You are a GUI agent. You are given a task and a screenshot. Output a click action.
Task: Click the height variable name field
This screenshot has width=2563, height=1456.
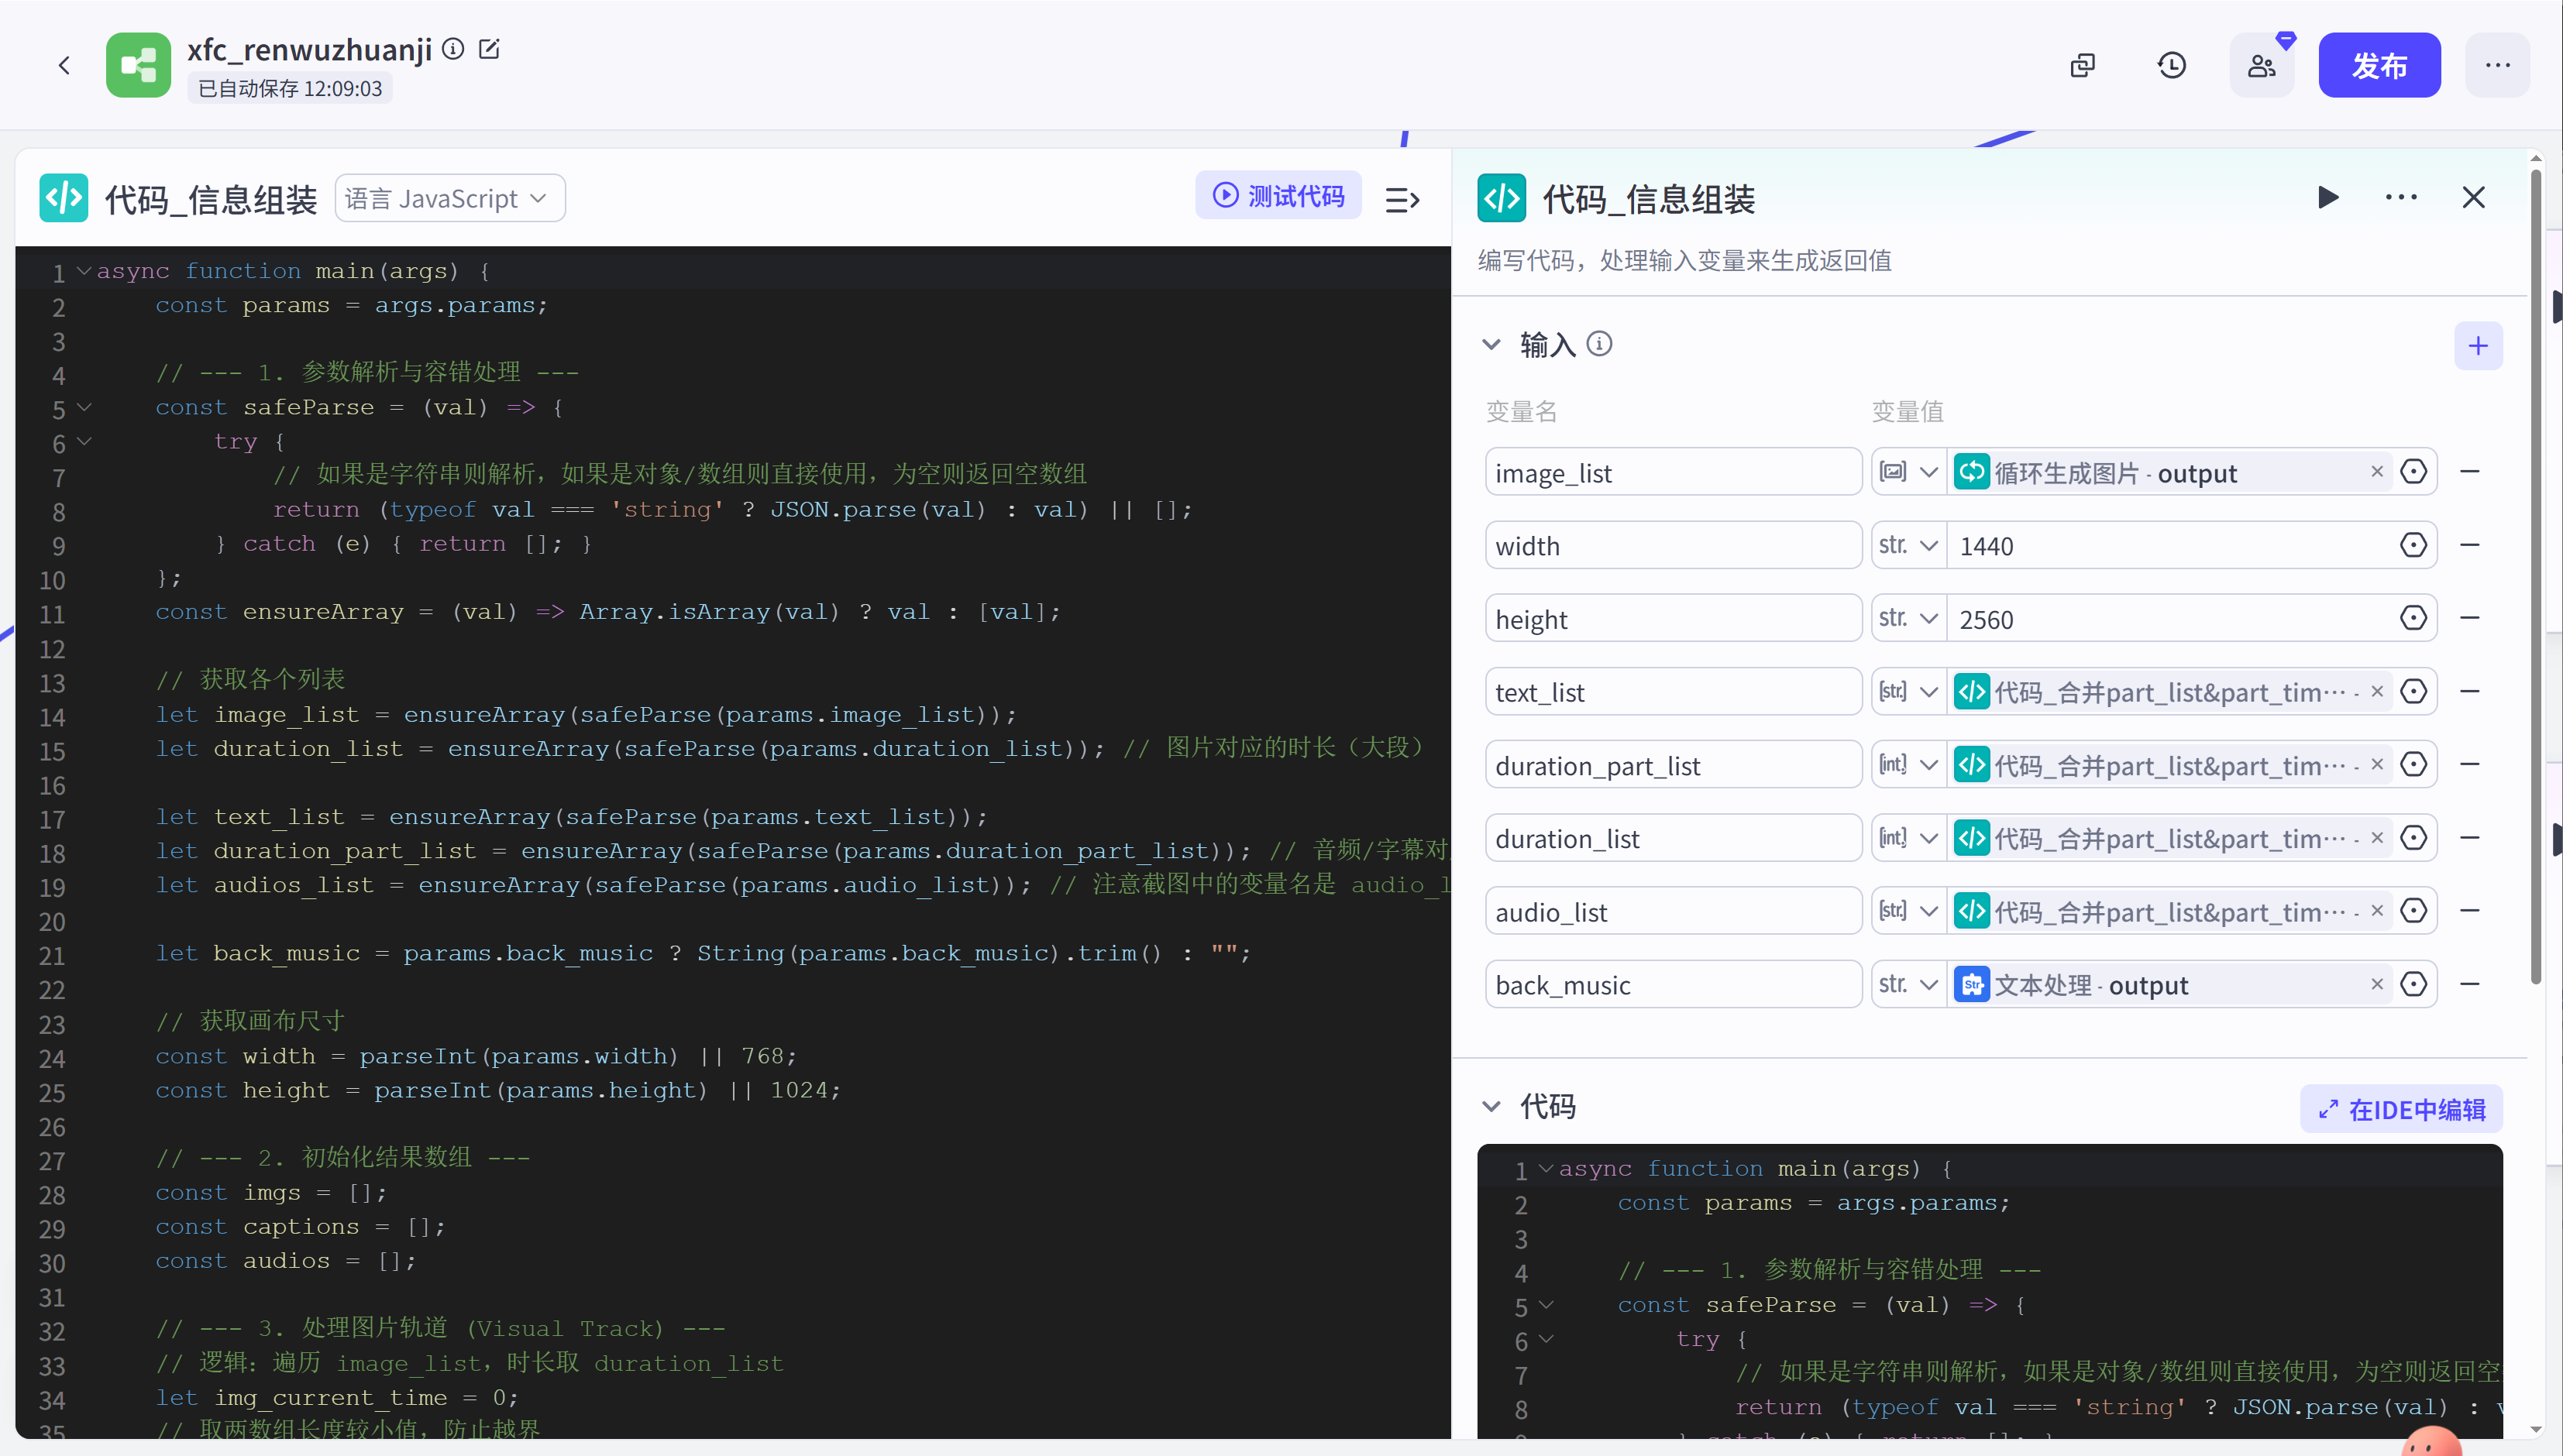click(x=1672, y=619)
